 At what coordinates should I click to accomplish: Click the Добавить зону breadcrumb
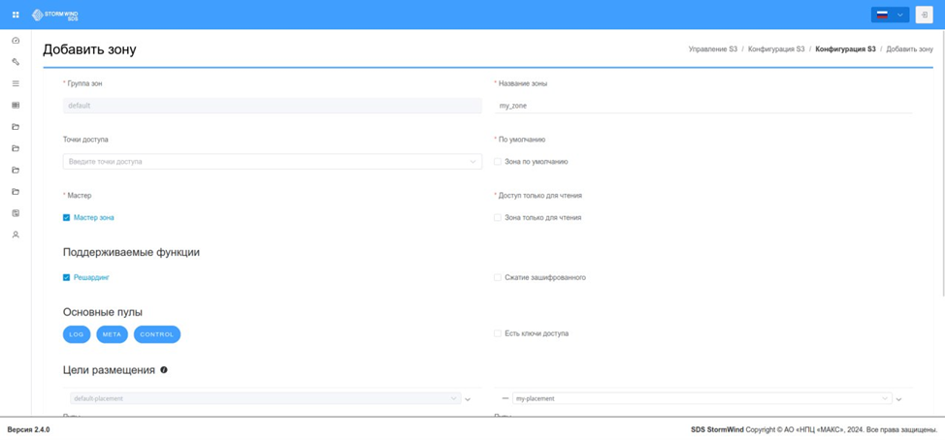pos(909,49)
